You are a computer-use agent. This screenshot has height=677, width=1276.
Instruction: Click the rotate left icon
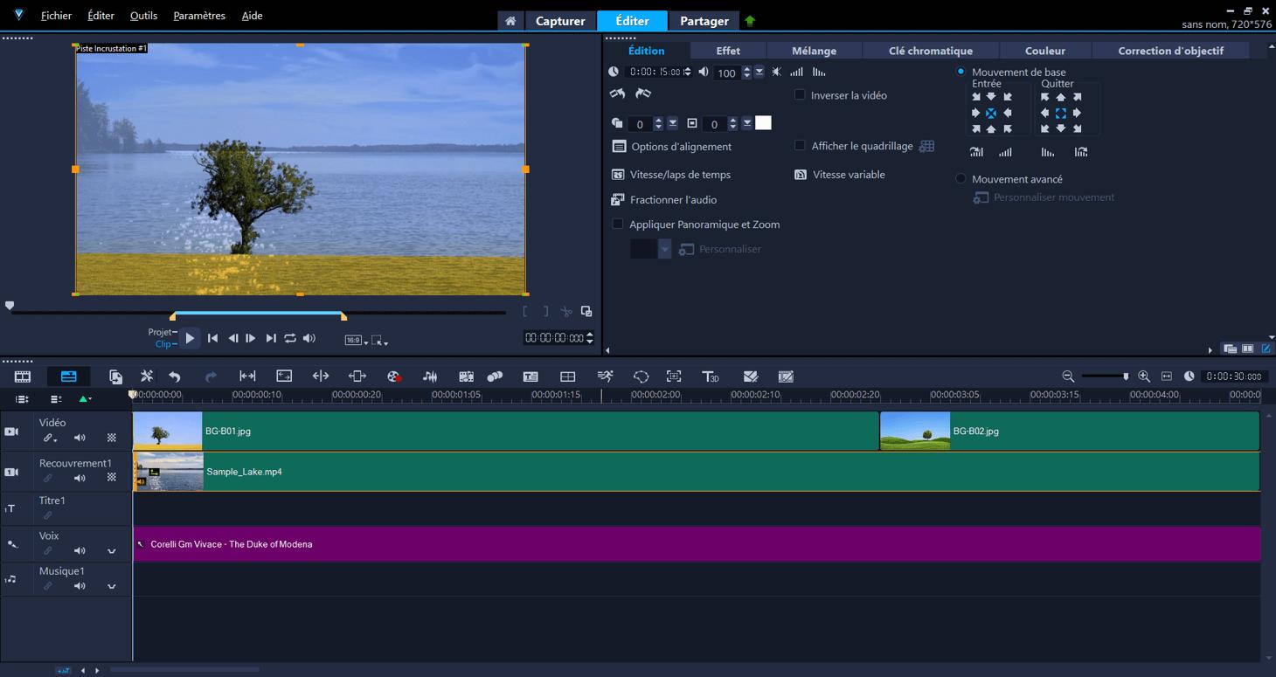coord(618,93)
